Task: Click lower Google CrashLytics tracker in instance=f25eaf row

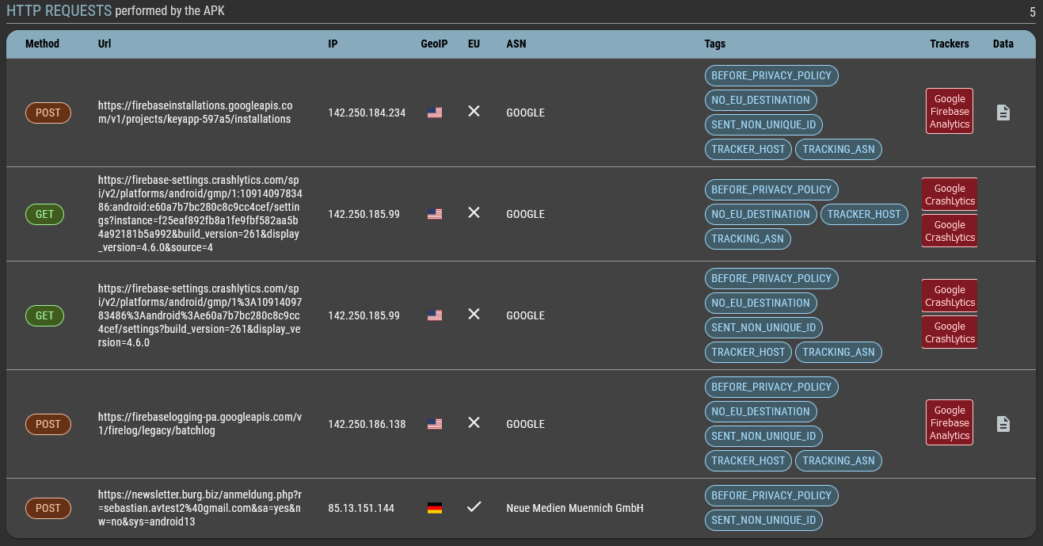Action: [950, 231]
